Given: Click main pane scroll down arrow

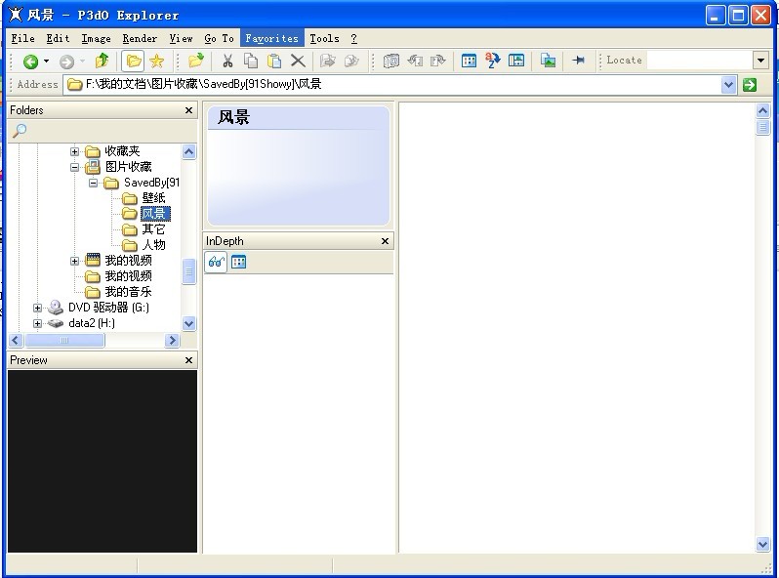Looking at the screenshot, I should (x=763, y=544).
